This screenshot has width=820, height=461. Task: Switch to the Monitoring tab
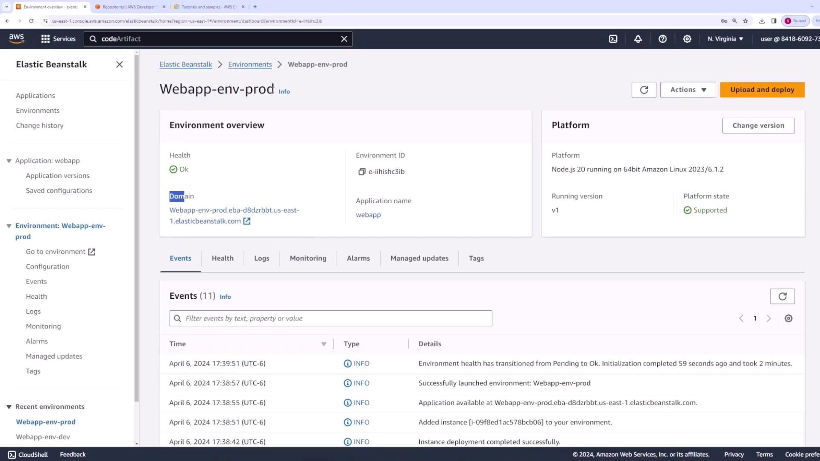coord(307,258)
